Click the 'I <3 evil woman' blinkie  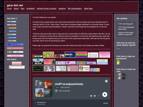[15, 56]
